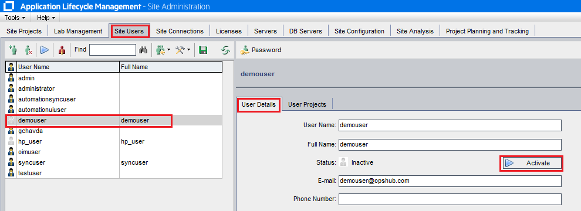Click the add new user icon
The image size is (581, 211).
click(13, 50)
